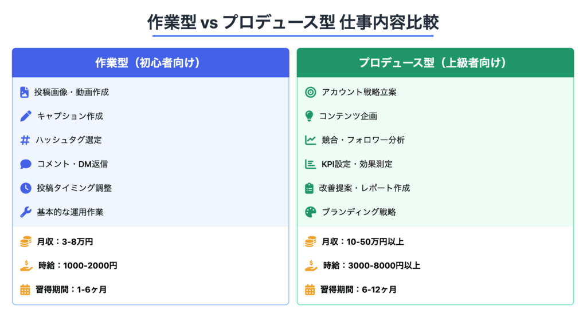Click the coins icon beside 月収：3-8万円
Image resolution: width=587 pixels, height=318 pixels.
(25, 242)
